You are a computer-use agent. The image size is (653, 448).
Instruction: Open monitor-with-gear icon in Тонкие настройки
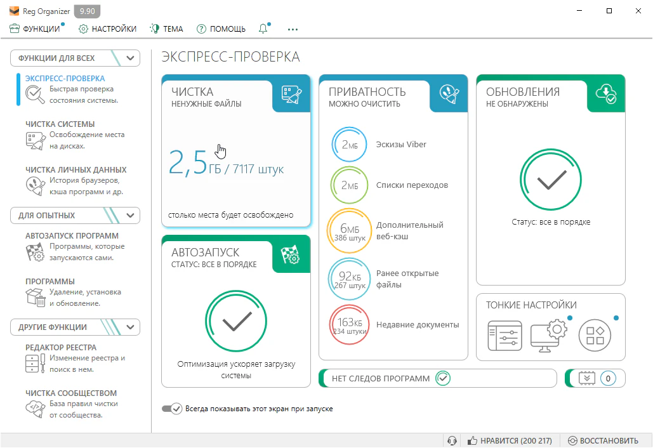coord(548,334)
